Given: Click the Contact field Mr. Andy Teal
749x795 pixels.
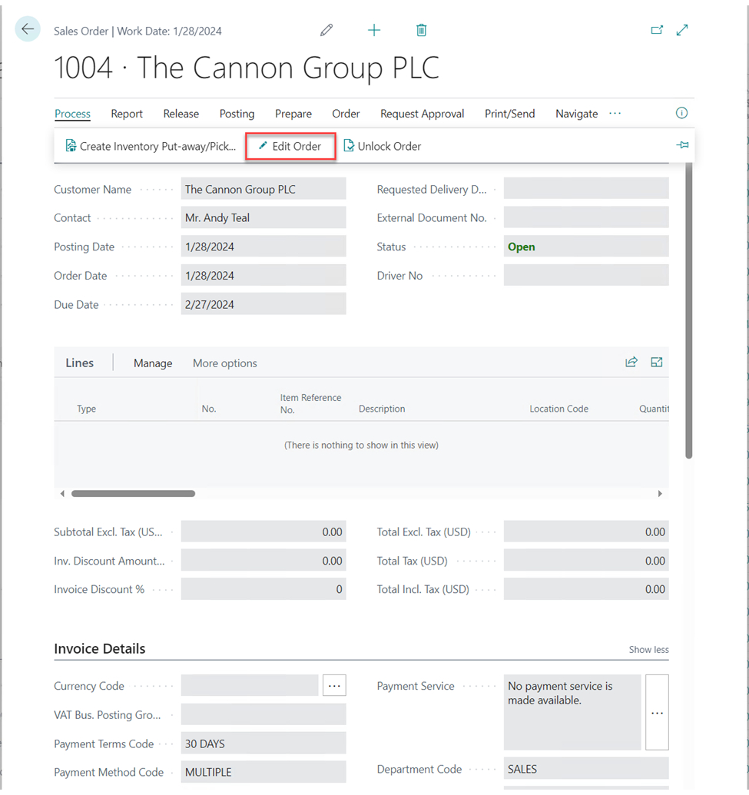Looking at the screenshot, I should (x=263, y=217).
